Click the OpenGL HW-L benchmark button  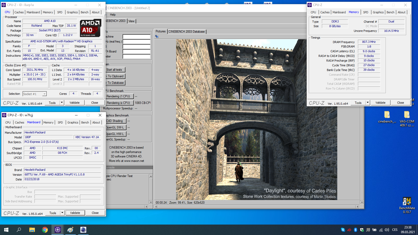click(116, 134)
